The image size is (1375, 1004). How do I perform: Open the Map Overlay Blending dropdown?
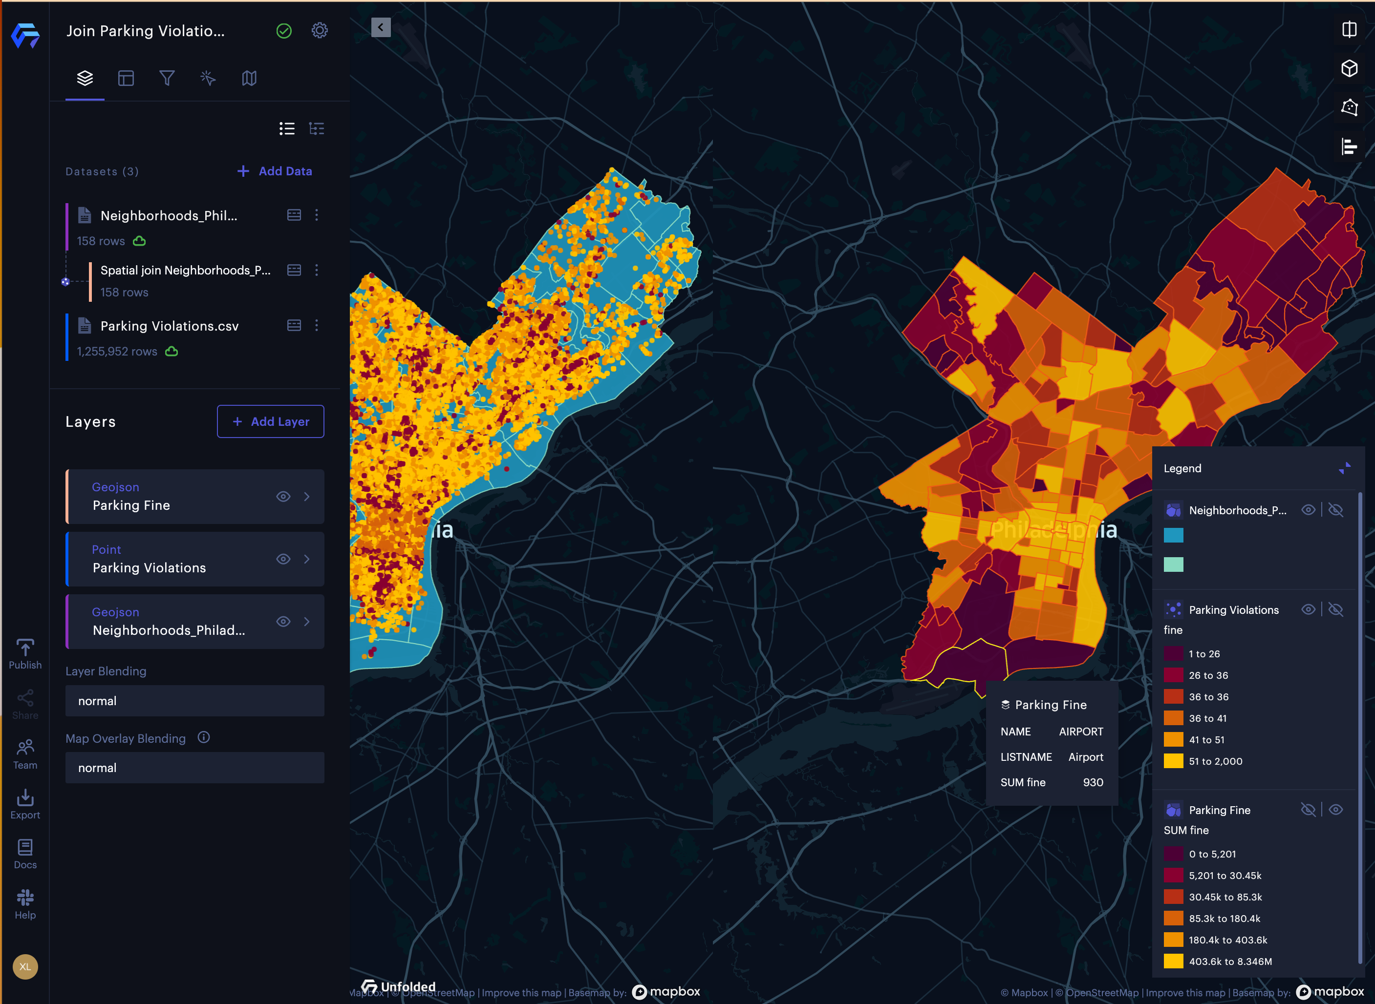click(x=195, y=767)
